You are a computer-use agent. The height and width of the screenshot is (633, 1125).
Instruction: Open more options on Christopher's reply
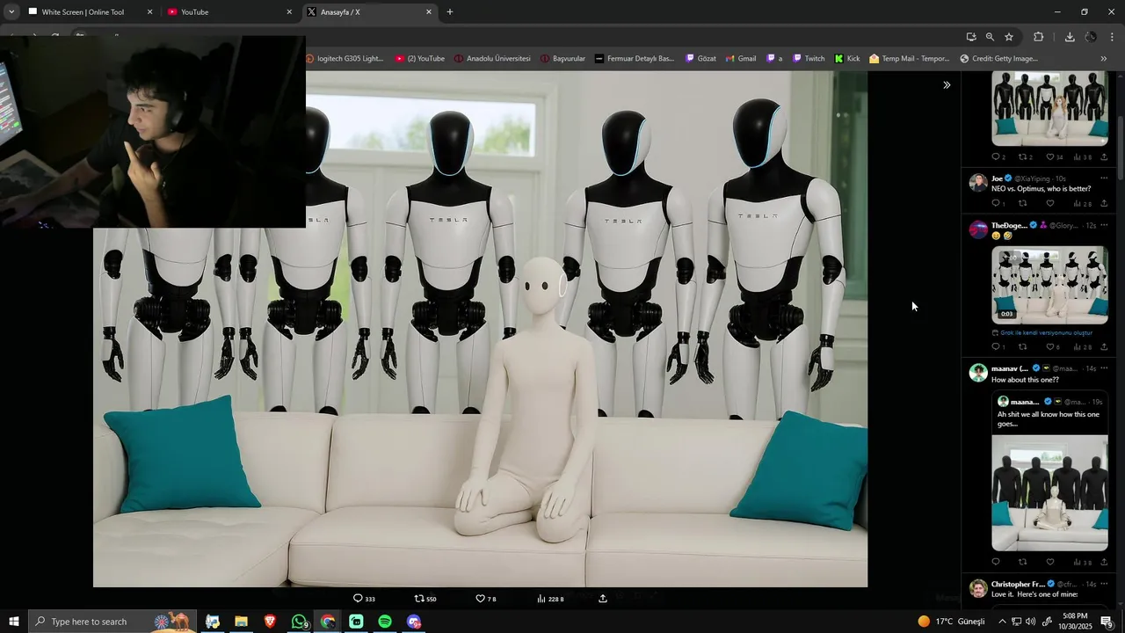coord(1104,584)
